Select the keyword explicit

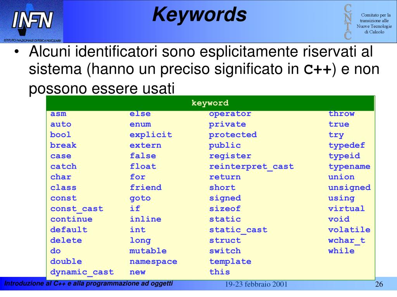(x=151, y=135)
